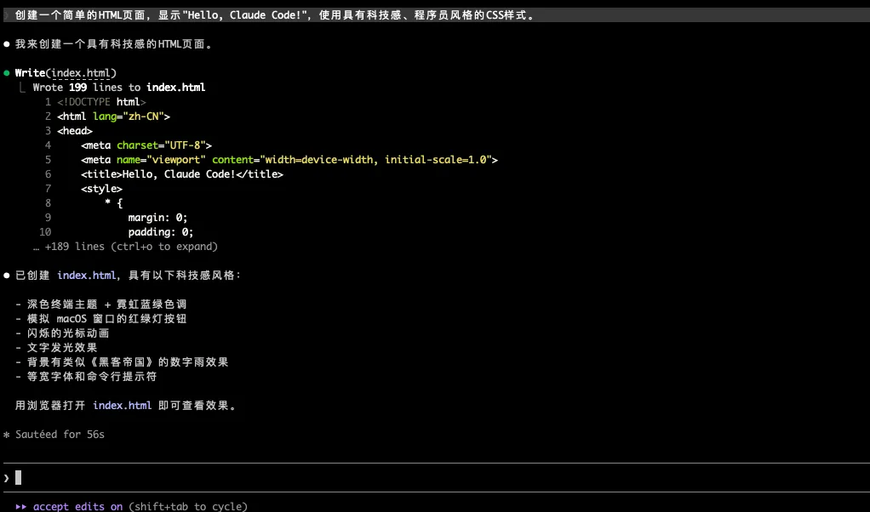This screenshot has height=512, width=870.
Task: Click the green bullet beside Write(index.html)
Action: (7, 73)
